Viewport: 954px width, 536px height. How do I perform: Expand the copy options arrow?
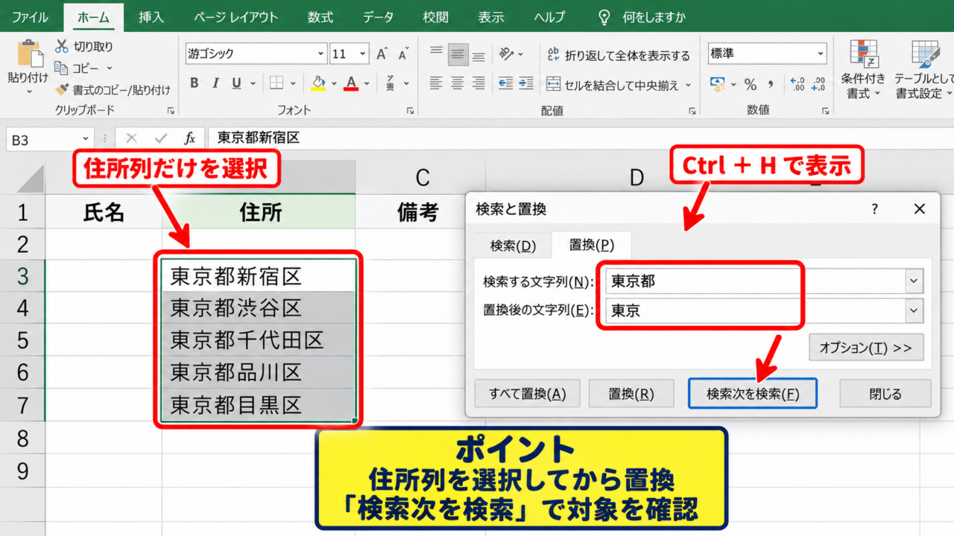click(109, 68)
